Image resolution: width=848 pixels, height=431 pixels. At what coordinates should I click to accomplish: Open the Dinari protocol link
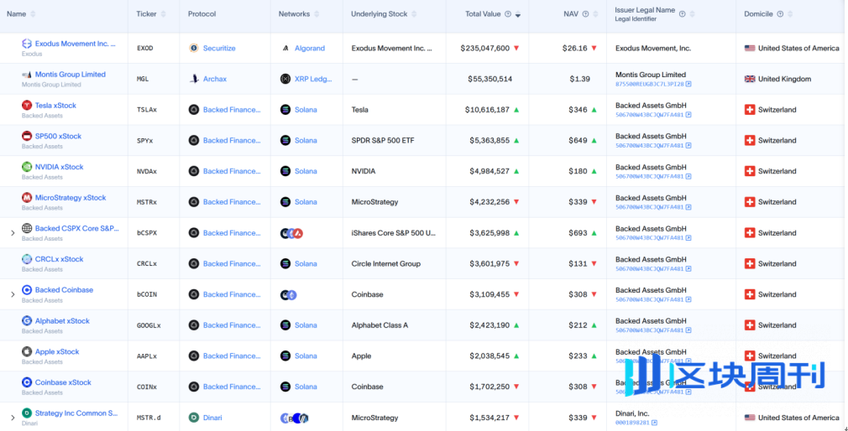coord(212,418)
